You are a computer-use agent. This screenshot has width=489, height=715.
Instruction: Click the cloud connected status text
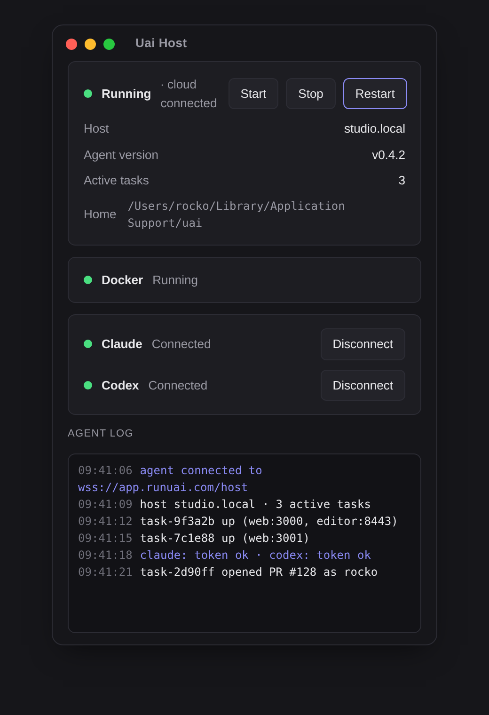[189, 94]
